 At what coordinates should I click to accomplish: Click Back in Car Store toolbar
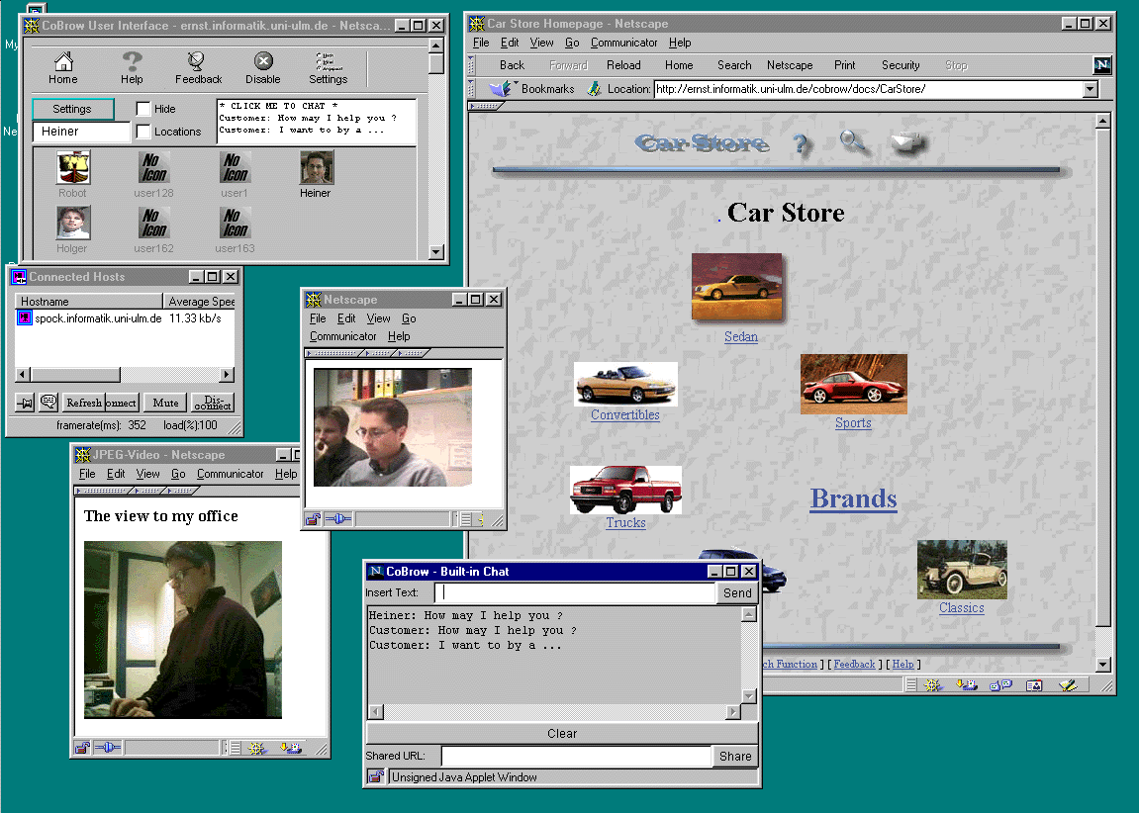pyautogui.click(x=512, y=65)
